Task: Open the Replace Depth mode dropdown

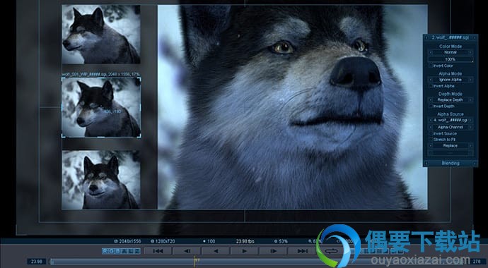Action: point(451,100)
